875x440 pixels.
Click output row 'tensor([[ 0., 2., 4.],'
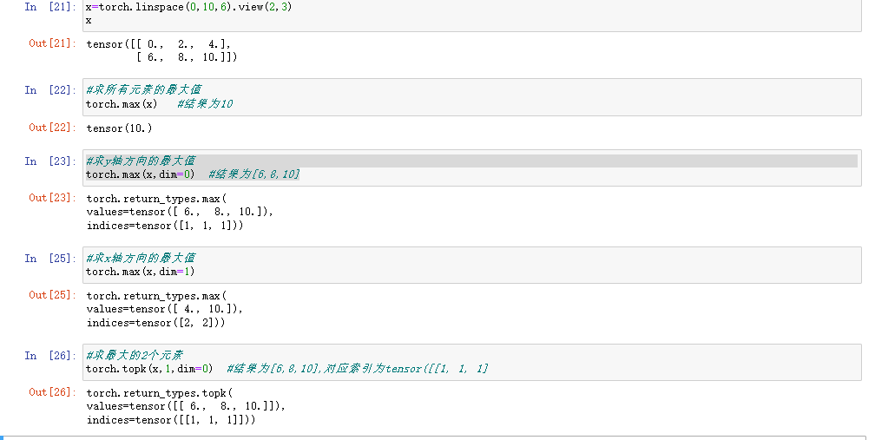click(159, 44)
